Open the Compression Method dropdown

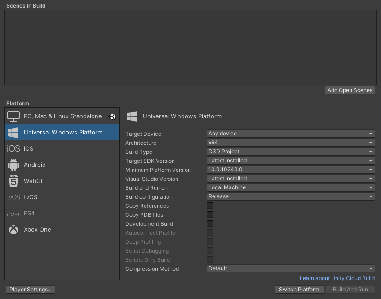[x=290, y=268]
